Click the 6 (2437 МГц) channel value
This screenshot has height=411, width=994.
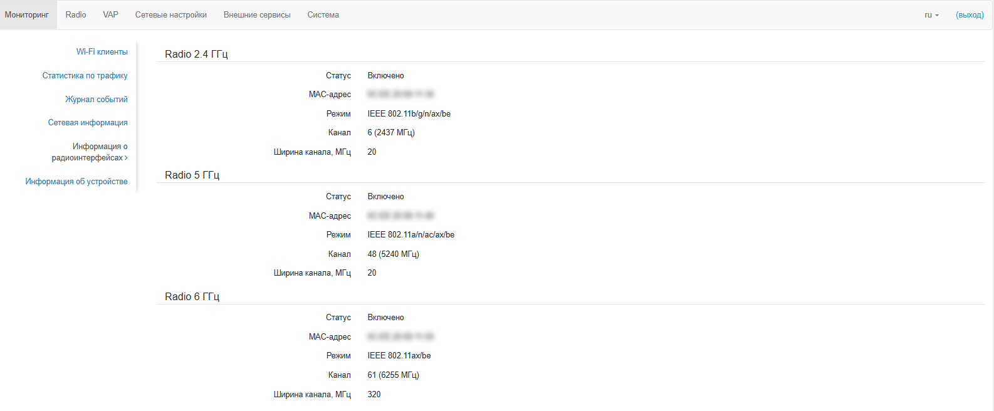tap(391, 133)
